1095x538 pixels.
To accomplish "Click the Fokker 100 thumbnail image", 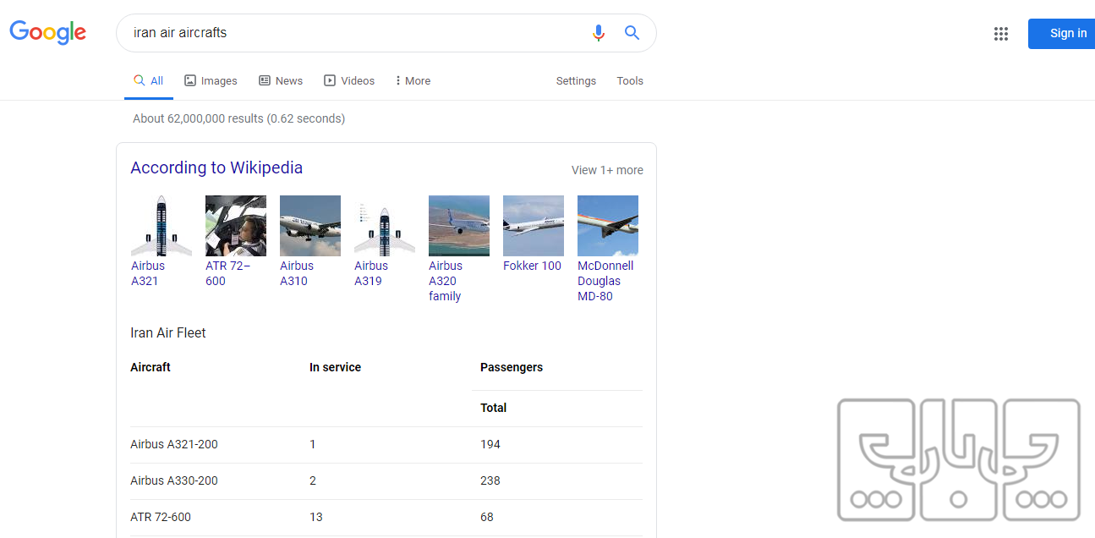I will [534, 226].
